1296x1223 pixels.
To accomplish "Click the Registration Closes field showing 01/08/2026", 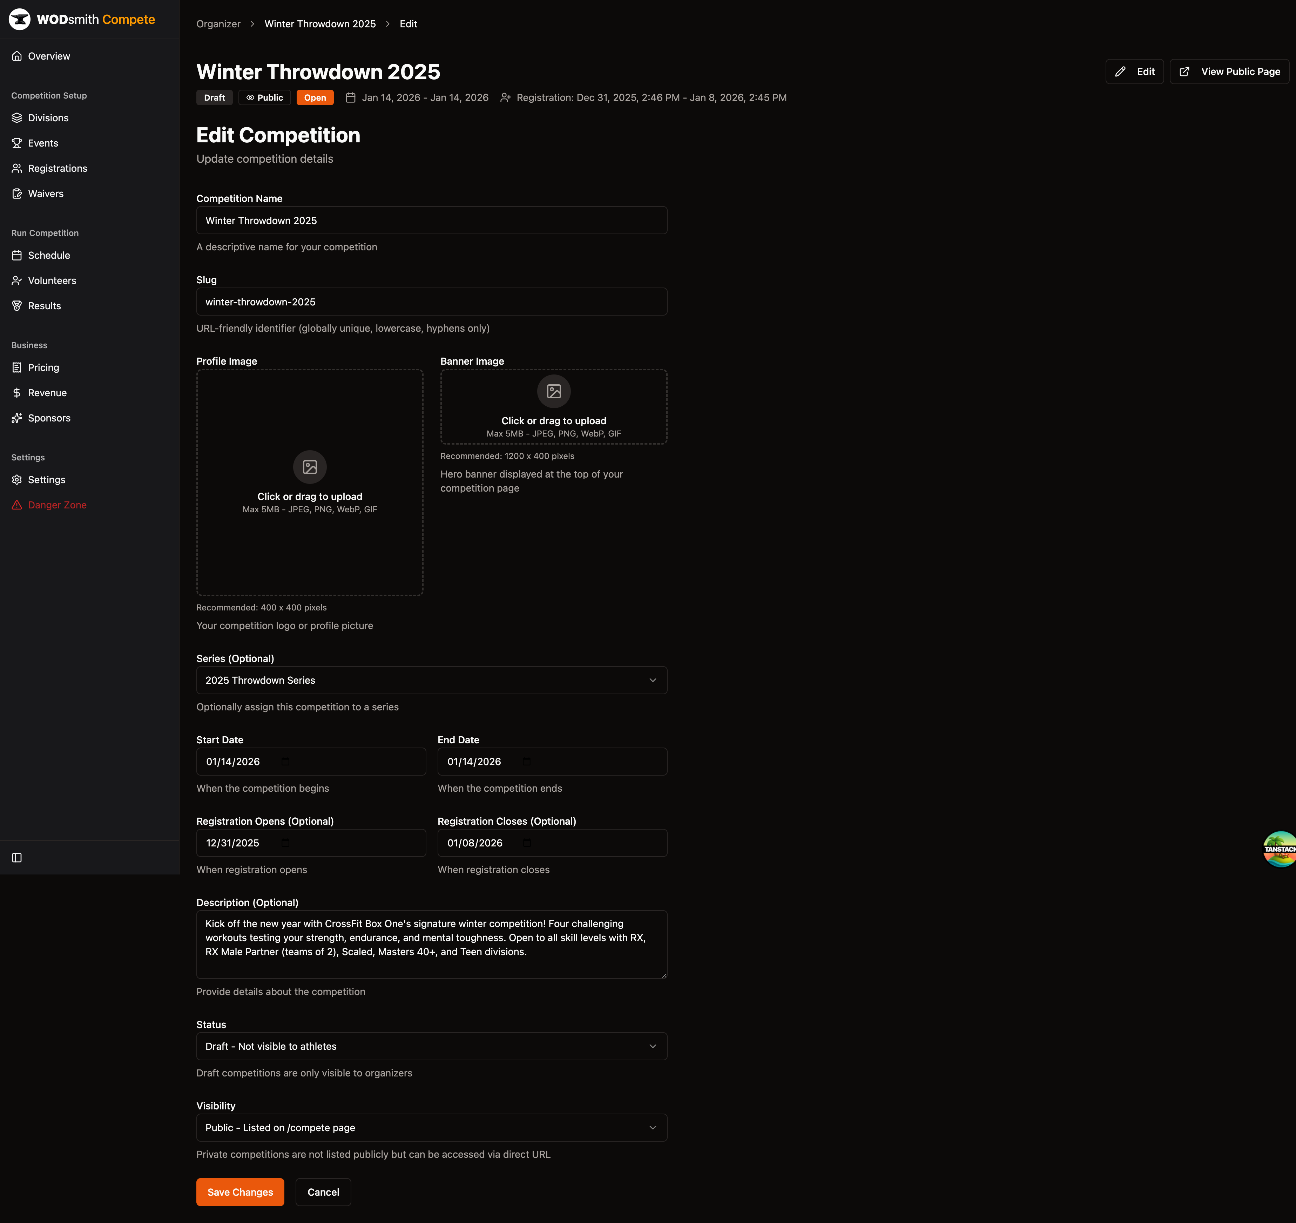I will pos(552,843).
